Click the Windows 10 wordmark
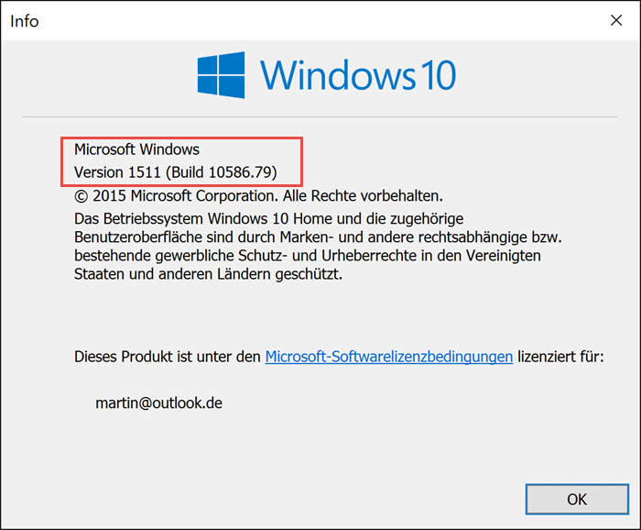This screenshot has height=530, width=641. (x=357, y=74)
